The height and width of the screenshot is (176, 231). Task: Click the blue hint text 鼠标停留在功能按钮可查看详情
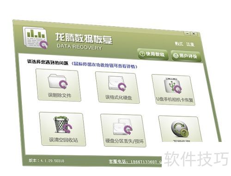tap(104, 65)
